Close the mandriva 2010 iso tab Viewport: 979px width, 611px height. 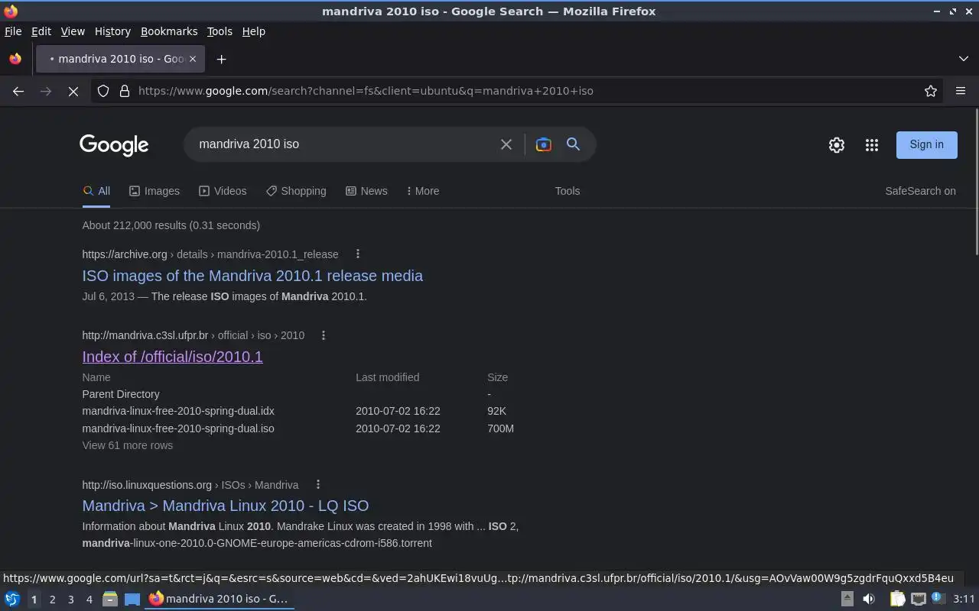click(193, 59)
